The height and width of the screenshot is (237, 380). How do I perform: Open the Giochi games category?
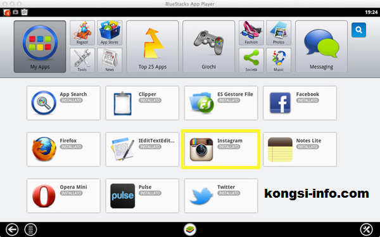(208, 46)
